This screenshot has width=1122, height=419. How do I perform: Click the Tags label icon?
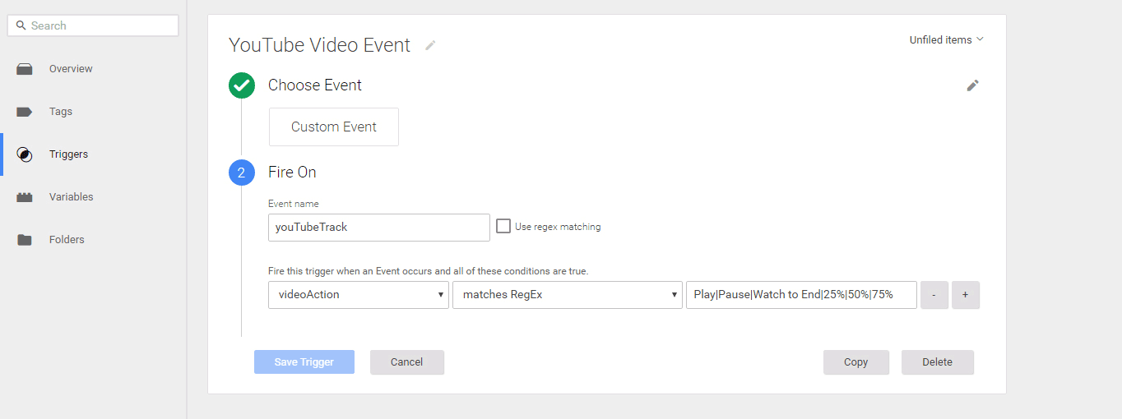[x=25, y=112]
